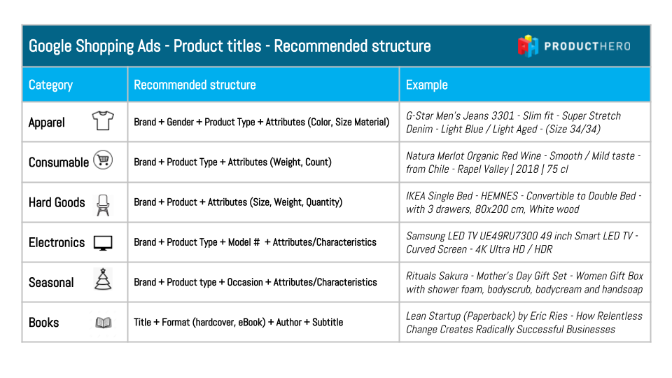Click the chair icon beside Hard Goods

103,205
